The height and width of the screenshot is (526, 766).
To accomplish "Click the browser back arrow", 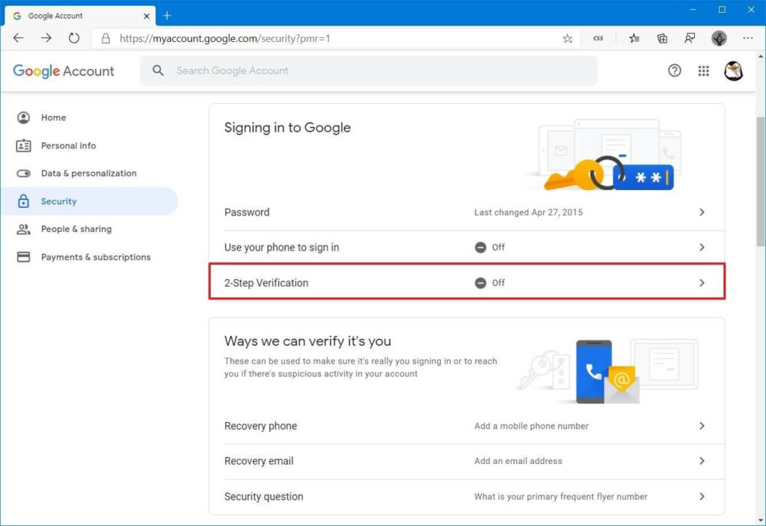I will point(19,38).
